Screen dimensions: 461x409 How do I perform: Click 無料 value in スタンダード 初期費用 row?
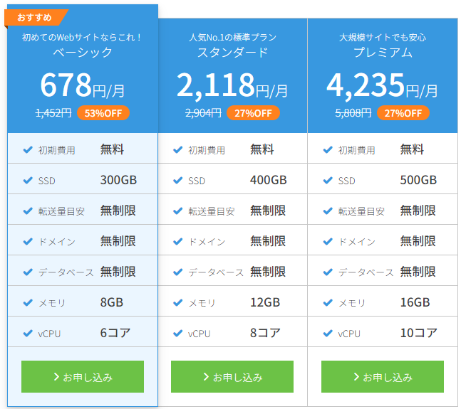pos(262,149)
